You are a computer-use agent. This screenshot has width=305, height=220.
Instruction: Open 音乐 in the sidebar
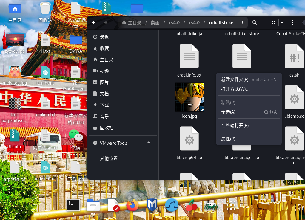[x=123, y=117]
